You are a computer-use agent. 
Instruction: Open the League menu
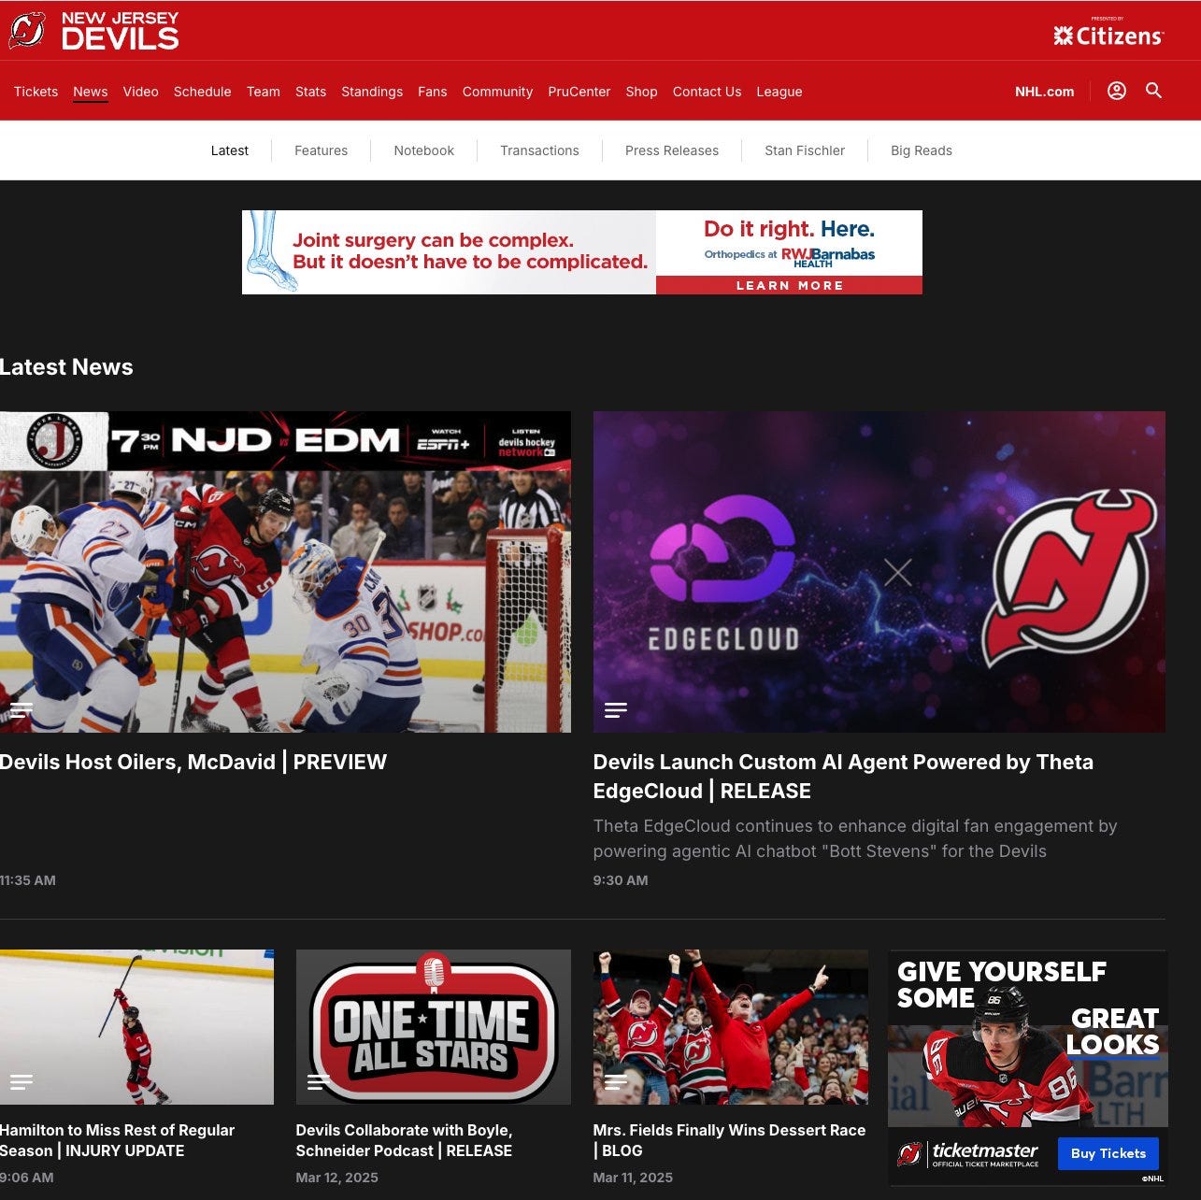point(779,92)
